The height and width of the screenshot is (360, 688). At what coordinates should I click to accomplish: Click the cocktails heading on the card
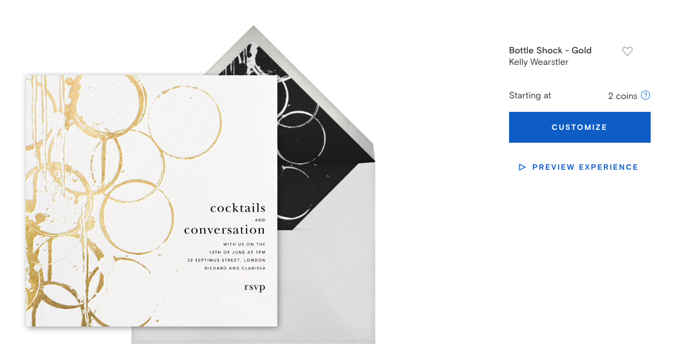click(x=237, y=208)
